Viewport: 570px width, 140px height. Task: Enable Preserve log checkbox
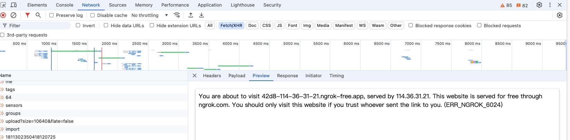[51, 15]
